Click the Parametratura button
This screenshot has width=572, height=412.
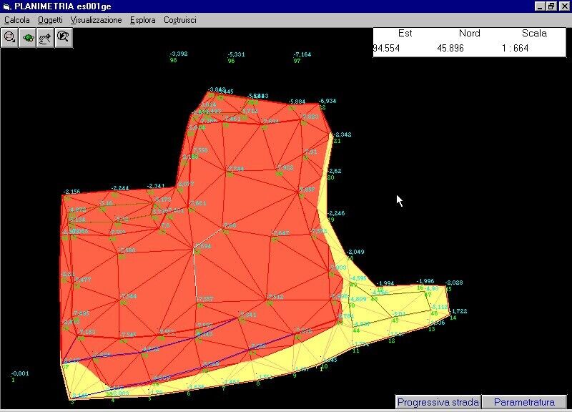[x=524, y=402]
